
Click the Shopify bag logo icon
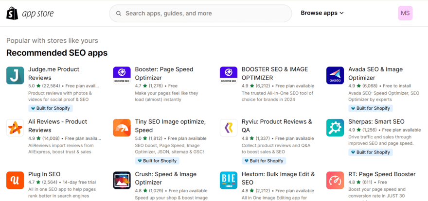[12, 13]
